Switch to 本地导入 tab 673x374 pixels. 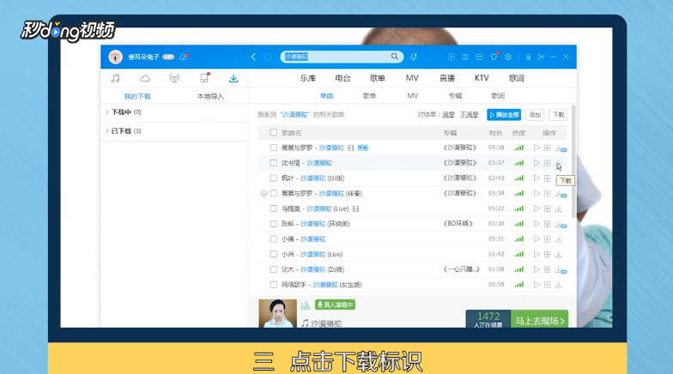click(x=210, y=96)
